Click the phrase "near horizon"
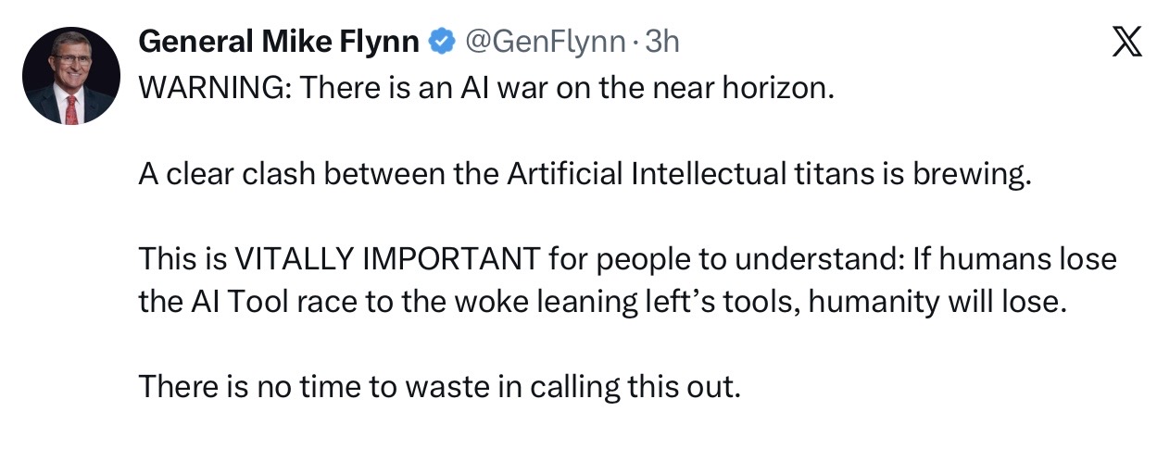The width and height of the screenshot is (1157, 449). pos(767,89)
